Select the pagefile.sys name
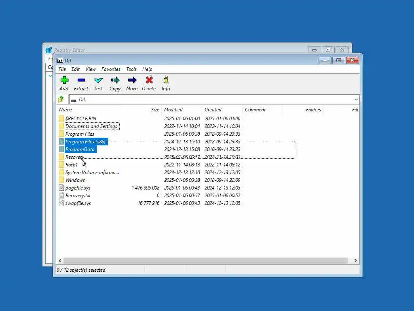The height and width of the screenshot is (311, 414). pos(78,188)
